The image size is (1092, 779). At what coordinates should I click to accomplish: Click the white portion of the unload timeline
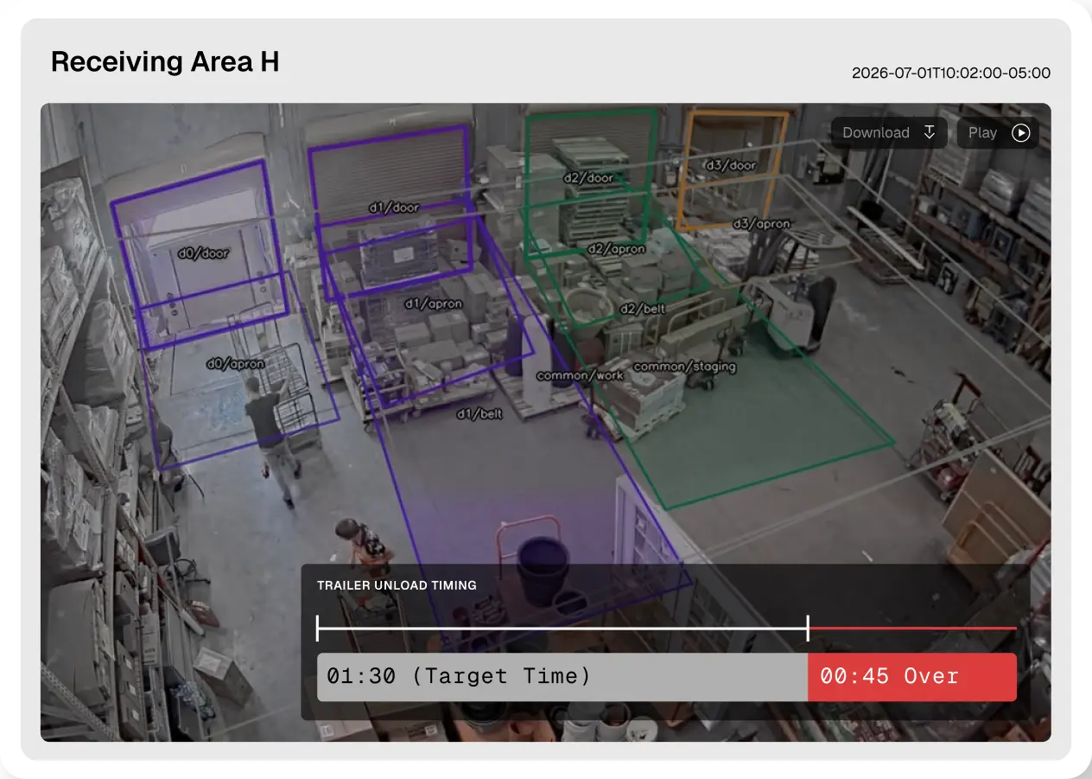(562, 629)
